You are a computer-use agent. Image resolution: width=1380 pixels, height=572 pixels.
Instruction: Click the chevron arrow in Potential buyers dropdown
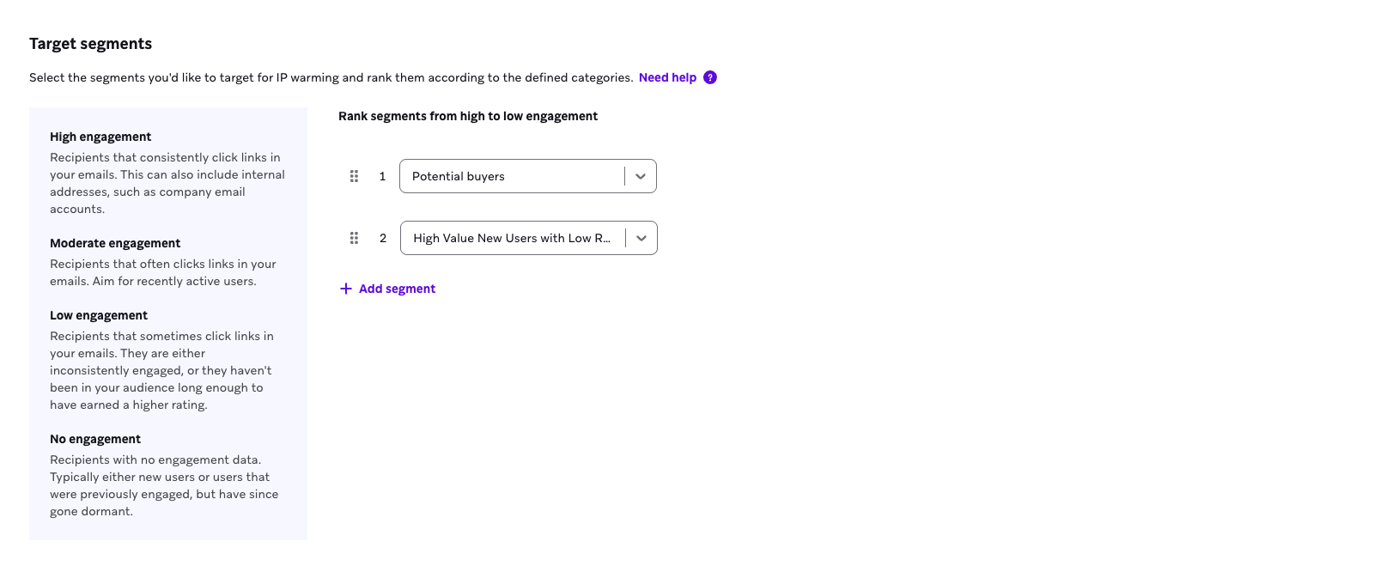(x=641, y=176)
